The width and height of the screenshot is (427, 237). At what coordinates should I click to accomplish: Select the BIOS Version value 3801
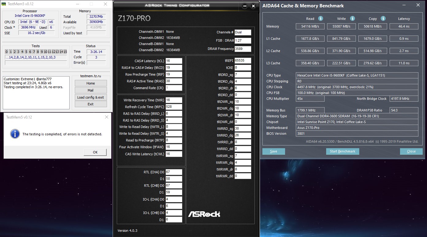[357, 134]
